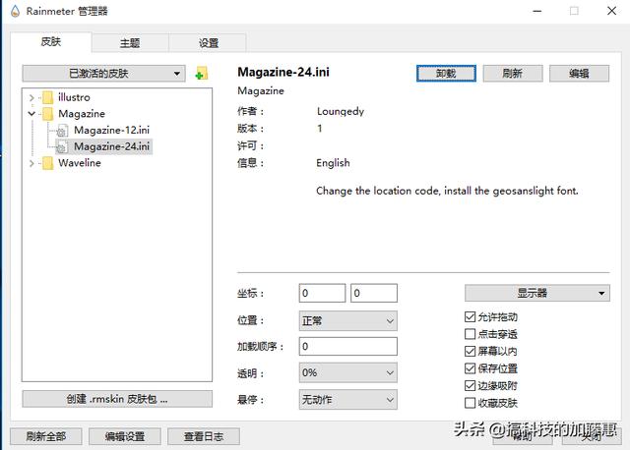Viewport: 630px width, 450px height.
Task: Select the Magazine folder label
Action: pyautogui.click(x=82, y=114)
